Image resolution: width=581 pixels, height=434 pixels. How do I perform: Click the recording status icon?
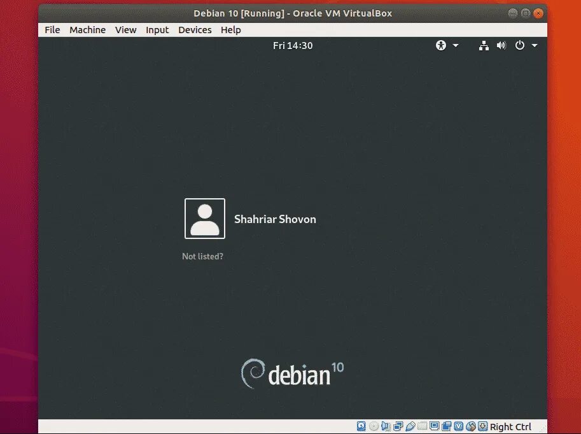pos(447,426)
